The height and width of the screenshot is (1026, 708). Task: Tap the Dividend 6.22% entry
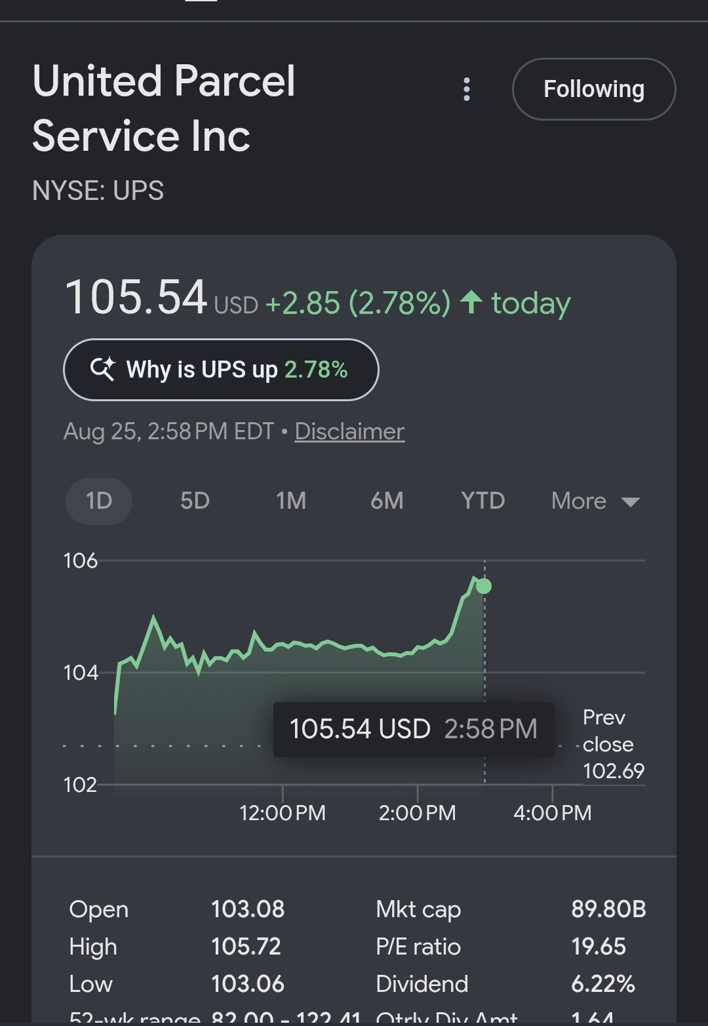tap(505, 984)
